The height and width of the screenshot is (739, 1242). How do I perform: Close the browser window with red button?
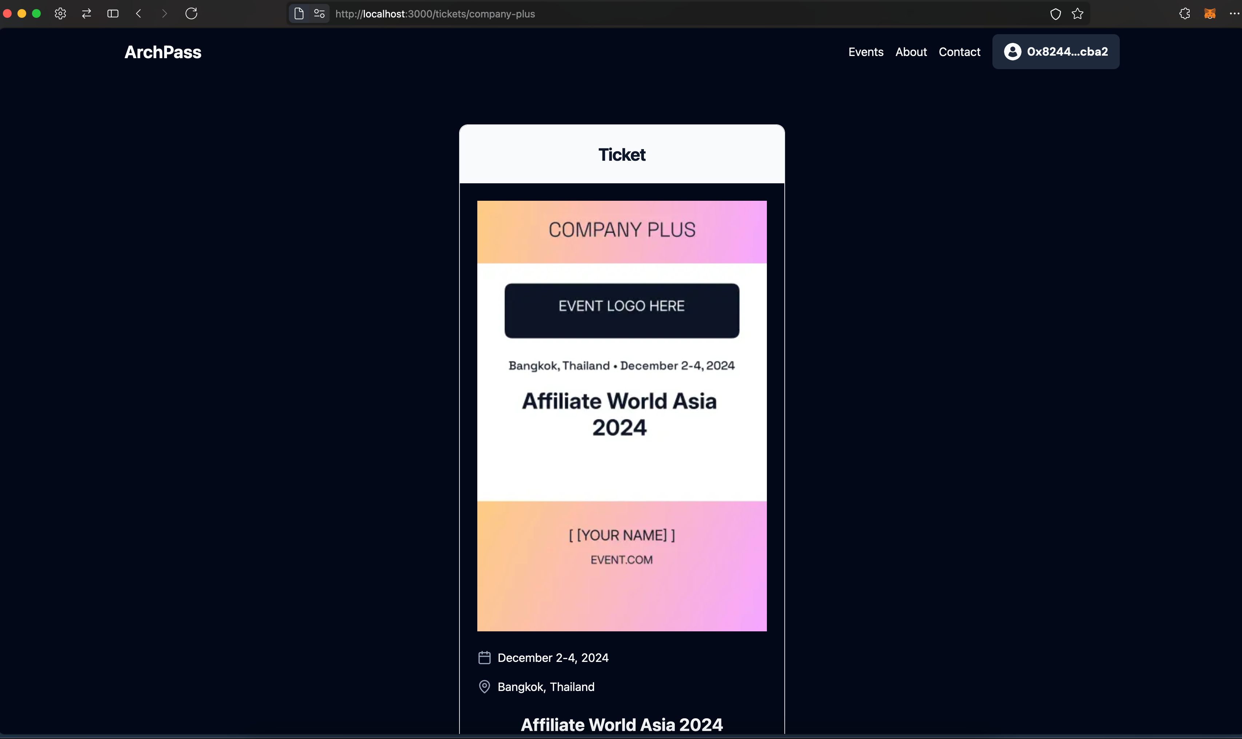pos(8,13)
